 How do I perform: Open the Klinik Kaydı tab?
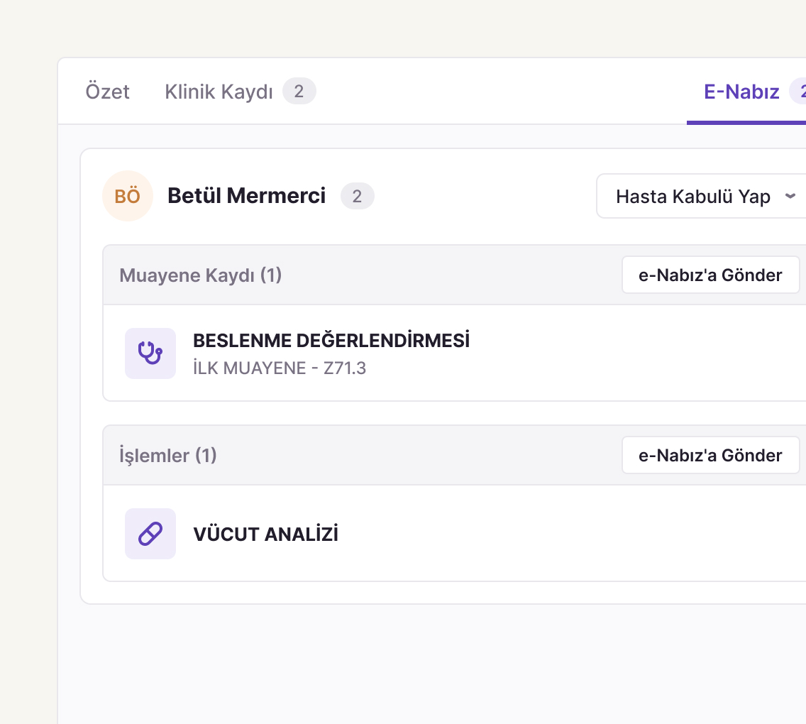pyautogui.click(x=219, y=92)
